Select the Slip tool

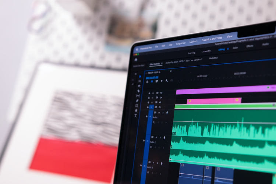click(x=138, y=96)
